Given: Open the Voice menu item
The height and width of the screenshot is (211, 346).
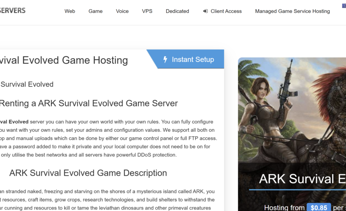Looking at the screenshot, I should click(122, 11).
